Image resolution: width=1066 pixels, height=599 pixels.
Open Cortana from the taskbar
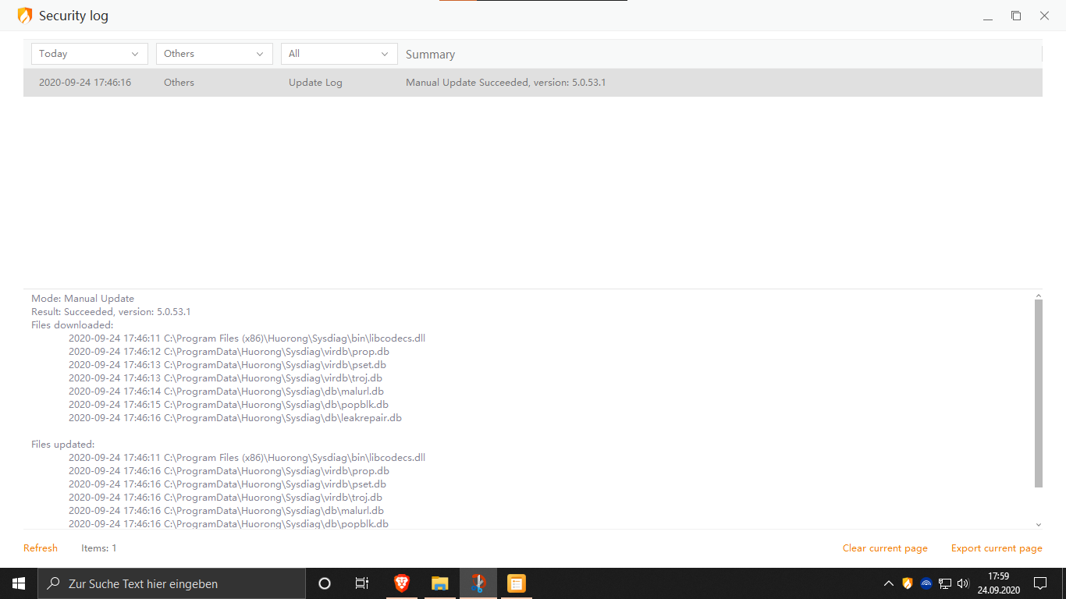(325, 583)
